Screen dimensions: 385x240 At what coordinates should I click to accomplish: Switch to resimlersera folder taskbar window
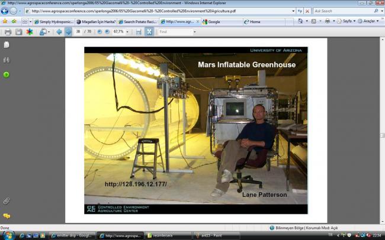[x=168, y=236]
